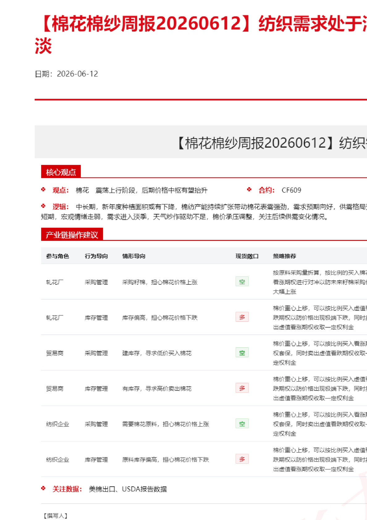
Task: Click the 现货敞口 column header
Action: 247,256
